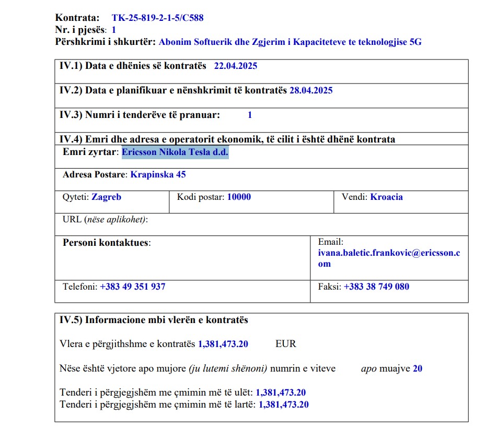The width and height of the screenshot is (486, 429).
Task: Select the phone number +383 49 351 937
Action: (132, 287)
